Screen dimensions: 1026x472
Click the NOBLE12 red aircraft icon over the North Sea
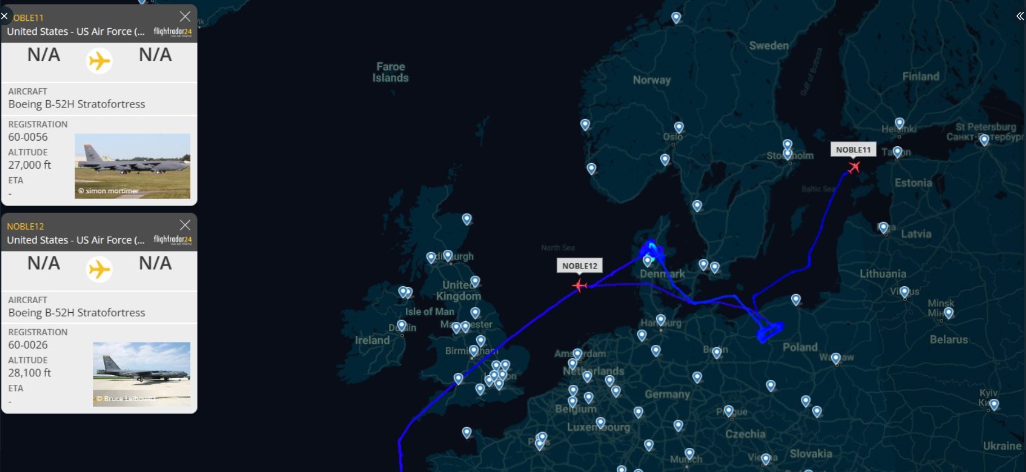click(x=579, y=285)
